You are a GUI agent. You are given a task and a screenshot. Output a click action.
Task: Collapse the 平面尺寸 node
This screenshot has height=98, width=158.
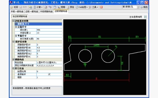click(16, 36)
